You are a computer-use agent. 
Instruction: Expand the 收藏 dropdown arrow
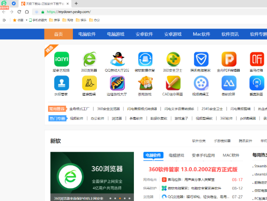tap(27, 20)
